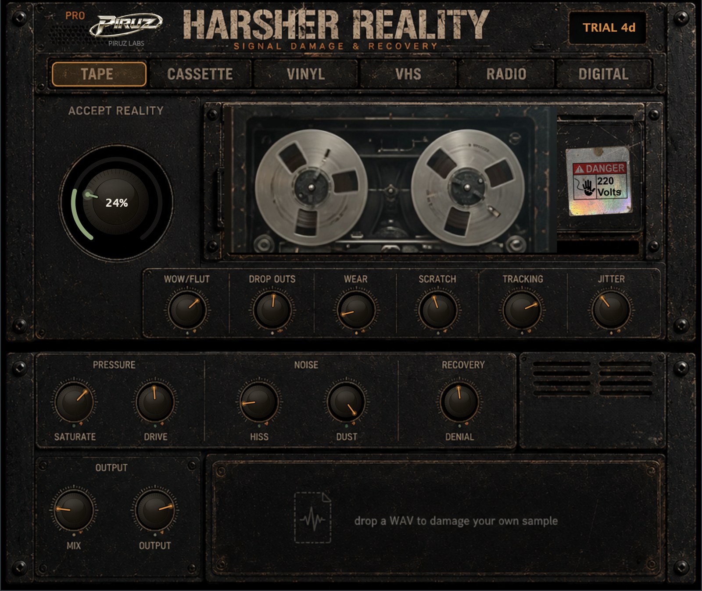
Task: Click the PRESSURE section label
Action: click(114, 365)
